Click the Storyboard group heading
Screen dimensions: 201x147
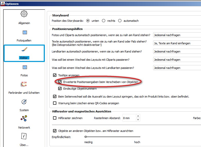tap(60, 15)
